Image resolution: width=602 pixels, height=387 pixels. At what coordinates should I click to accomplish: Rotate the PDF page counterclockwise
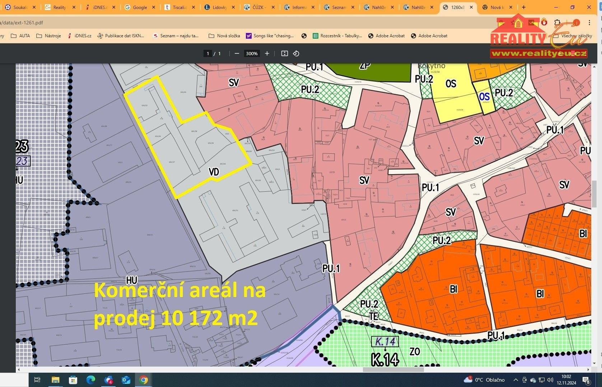[296, 53]
